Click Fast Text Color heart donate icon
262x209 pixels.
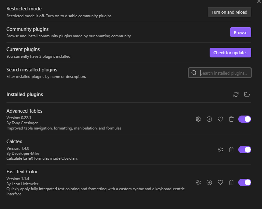220,182
